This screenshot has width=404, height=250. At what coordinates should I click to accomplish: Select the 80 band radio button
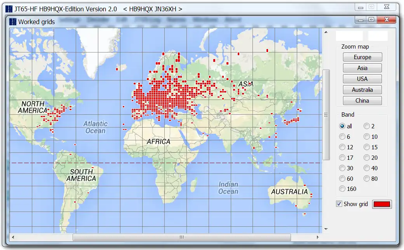coord(367,178)
